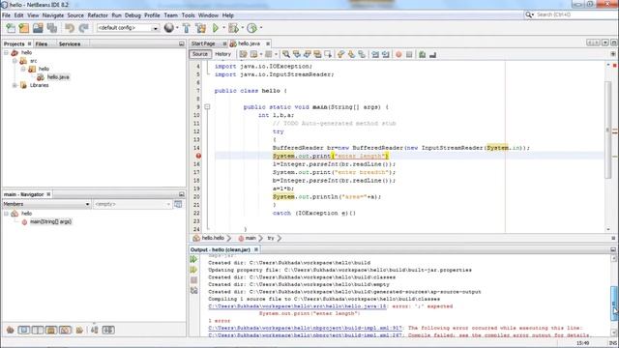This screenshot has width=619, height=348.
Task: Click the Shift Line Right icon
Action: pos(385,54)
